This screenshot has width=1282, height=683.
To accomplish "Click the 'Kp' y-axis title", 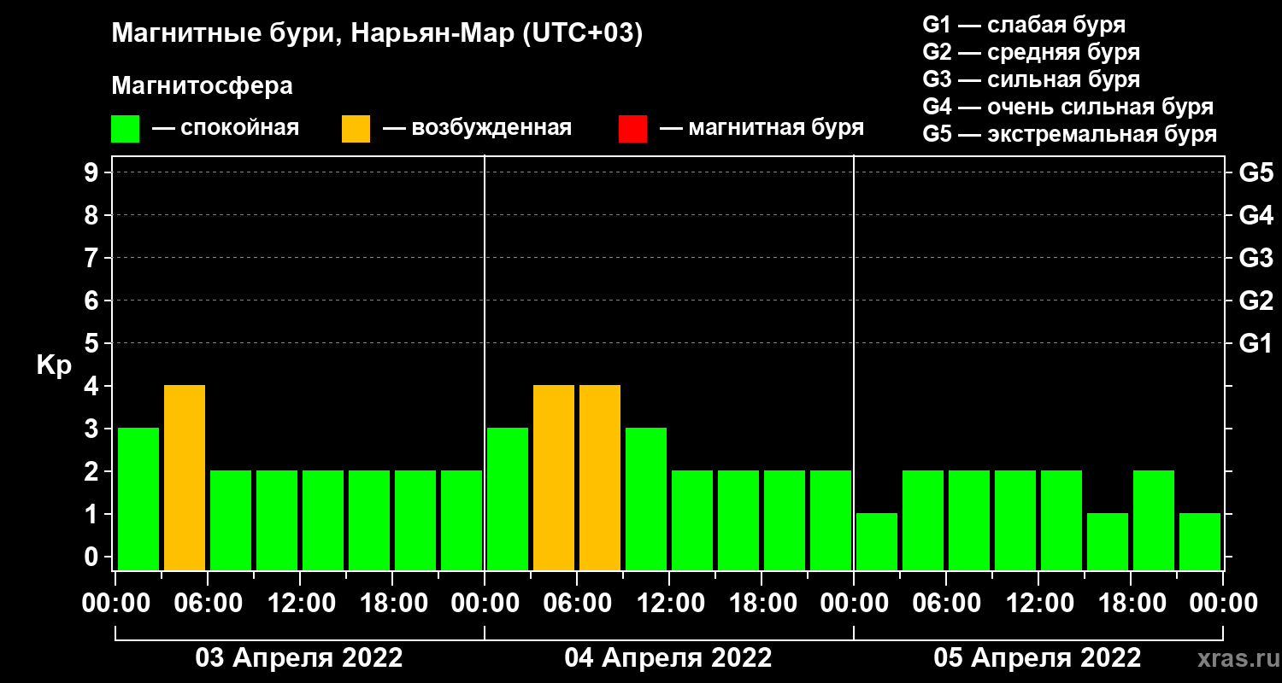I will 54,365.
